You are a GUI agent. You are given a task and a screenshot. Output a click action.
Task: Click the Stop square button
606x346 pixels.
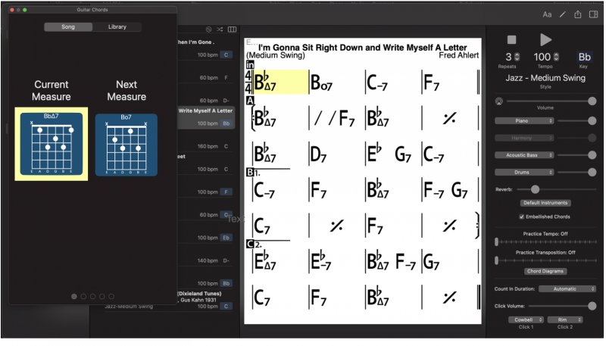pyautogui.click(x=512, y=40)
